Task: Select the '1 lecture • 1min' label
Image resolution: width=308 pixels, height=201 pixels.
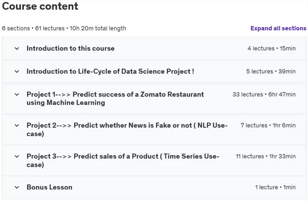Action: (x=275, y=187)
